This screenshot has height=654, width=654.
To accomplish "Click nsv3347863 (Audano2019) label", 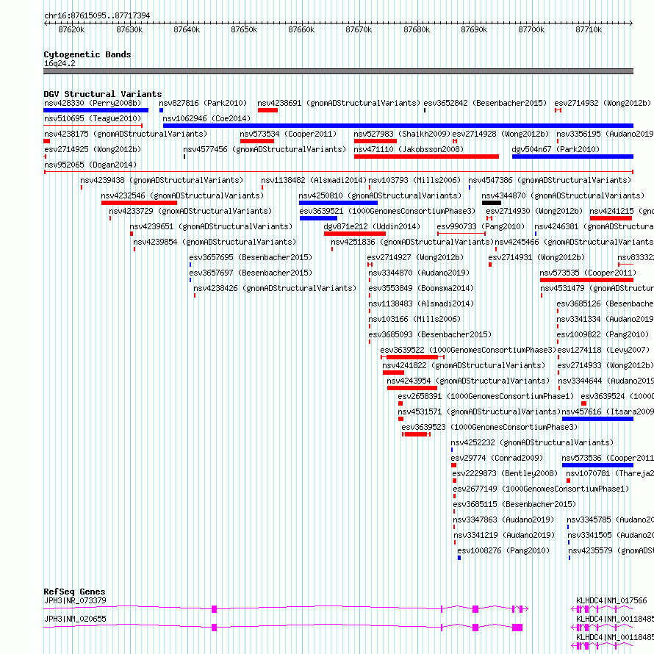I will (503, 520).
